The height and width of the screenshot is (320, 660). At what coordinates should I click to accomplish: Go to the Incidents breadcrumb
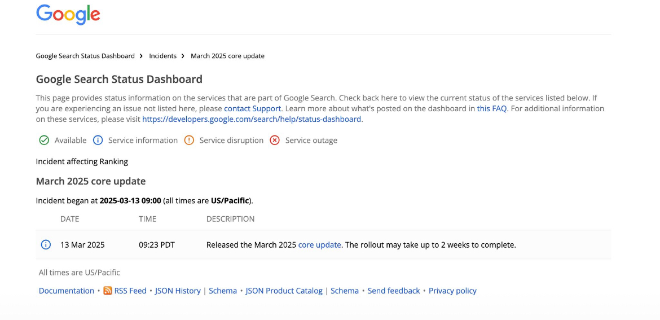[x=162, y=56]
